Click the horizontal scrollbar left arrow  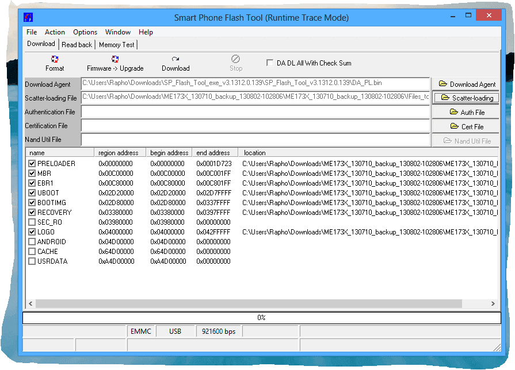[x=30, y=303]
